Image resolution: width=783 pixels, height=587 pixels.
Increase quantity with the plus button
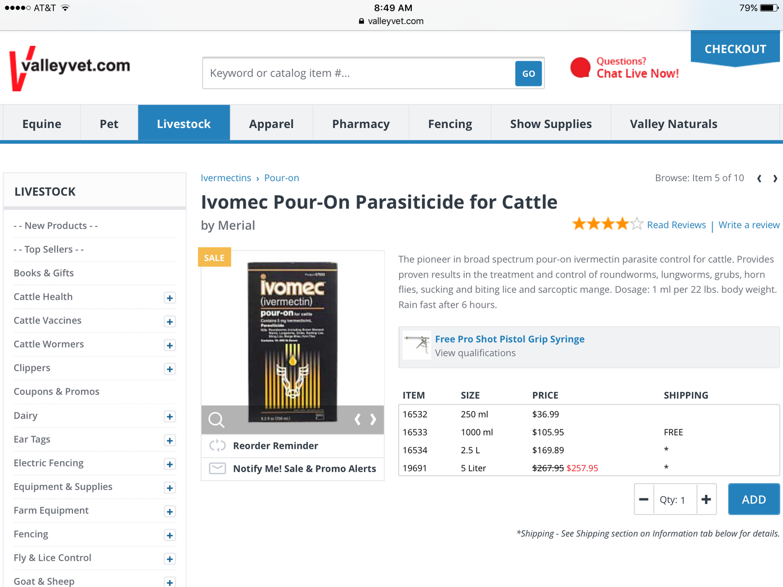coord(706,499)
